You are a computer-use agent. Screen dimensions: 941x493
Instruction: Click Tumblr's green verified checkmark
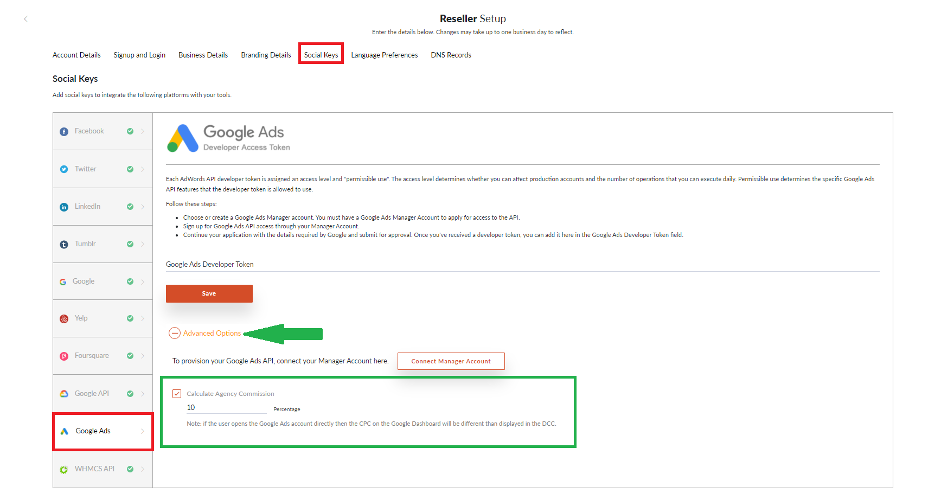pyautogui.click(x=130, y=244)
